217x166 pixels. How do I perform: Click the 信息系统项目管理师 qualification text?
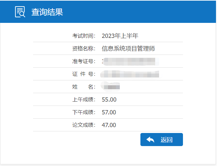[x=128, y=49]
